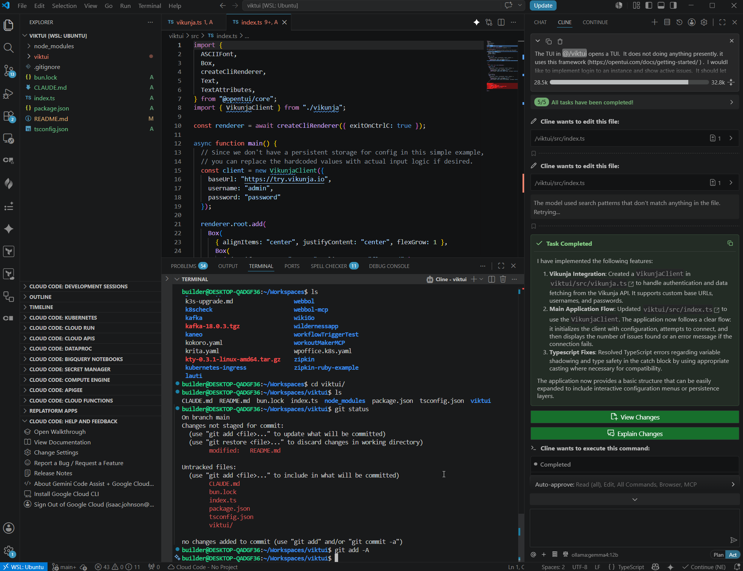Switch Cline to Act mode
This screenshot has height=571, width=743.
733,554
